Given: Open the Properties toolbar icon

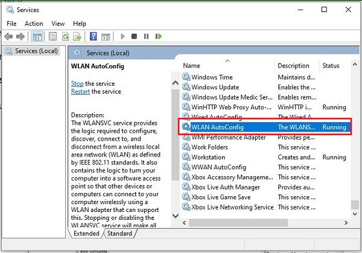Looking at the screenshot, I should coord(52,36).
